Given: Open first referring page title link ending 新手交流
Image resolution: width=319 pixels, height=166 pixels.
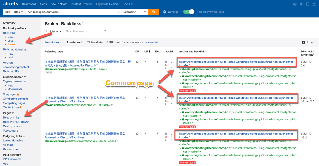Looking at the screenshot, I should tap(88, 64).
